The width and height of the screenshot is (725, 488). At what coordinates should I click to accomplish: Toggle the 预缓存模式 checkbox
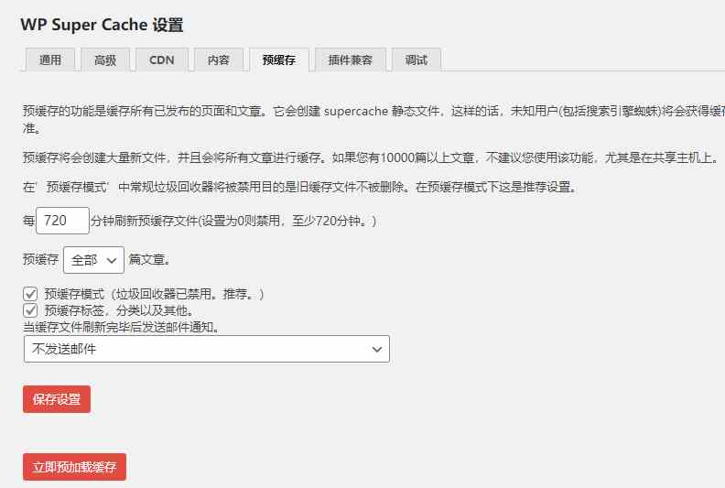30,294
